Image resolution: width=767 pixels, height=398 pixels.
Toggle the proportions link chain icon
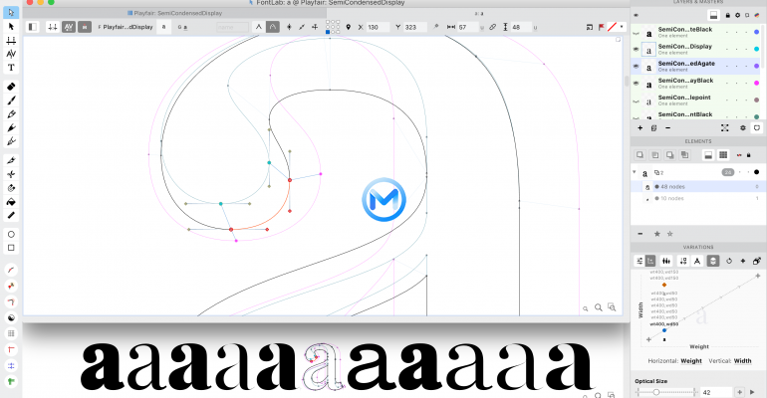click(x=493, y=27)
